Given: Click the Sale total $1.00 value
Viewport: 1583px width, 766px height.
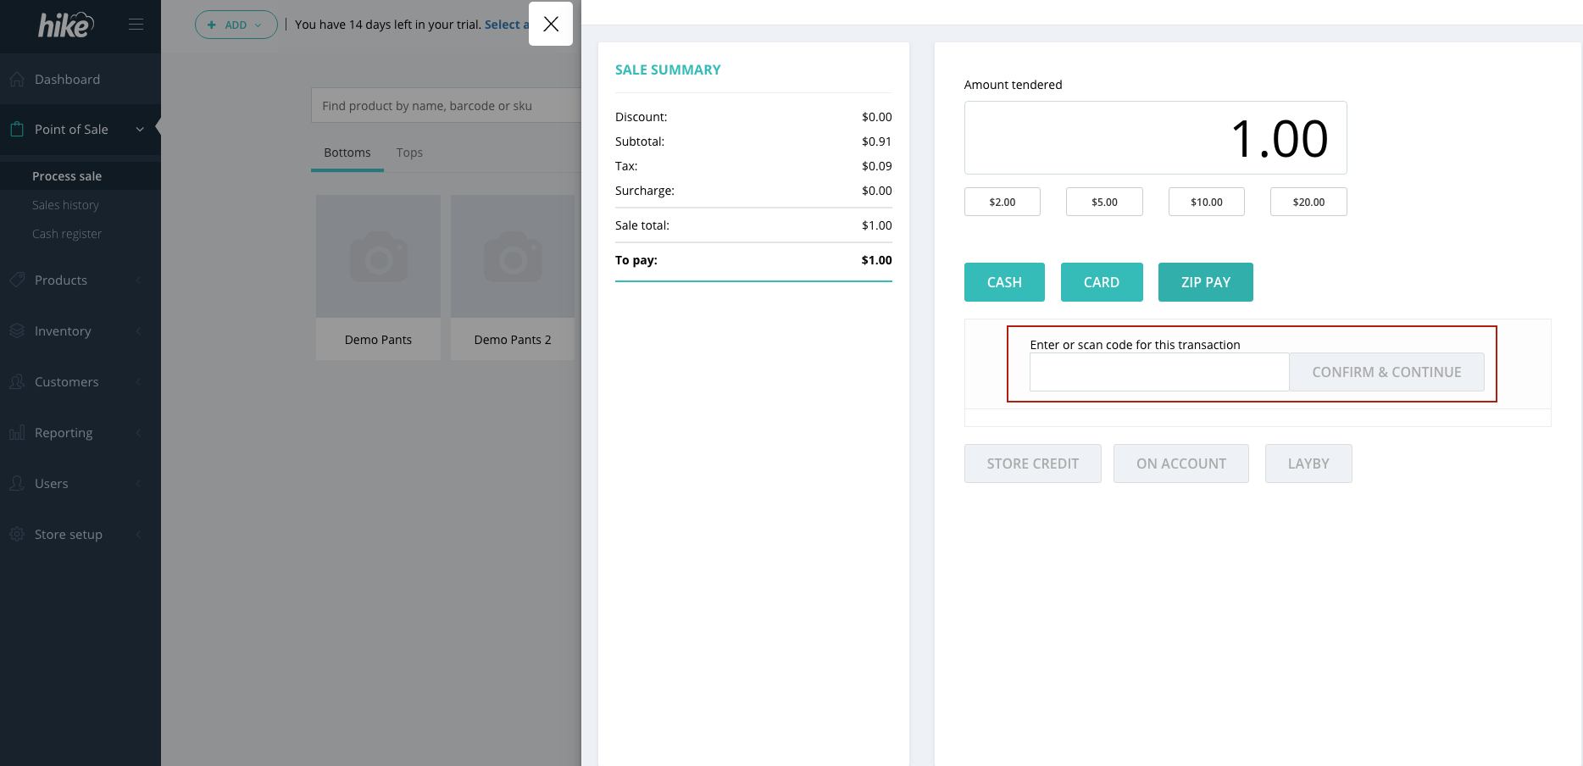Looking at the screenshot, I should click(876, 225).
